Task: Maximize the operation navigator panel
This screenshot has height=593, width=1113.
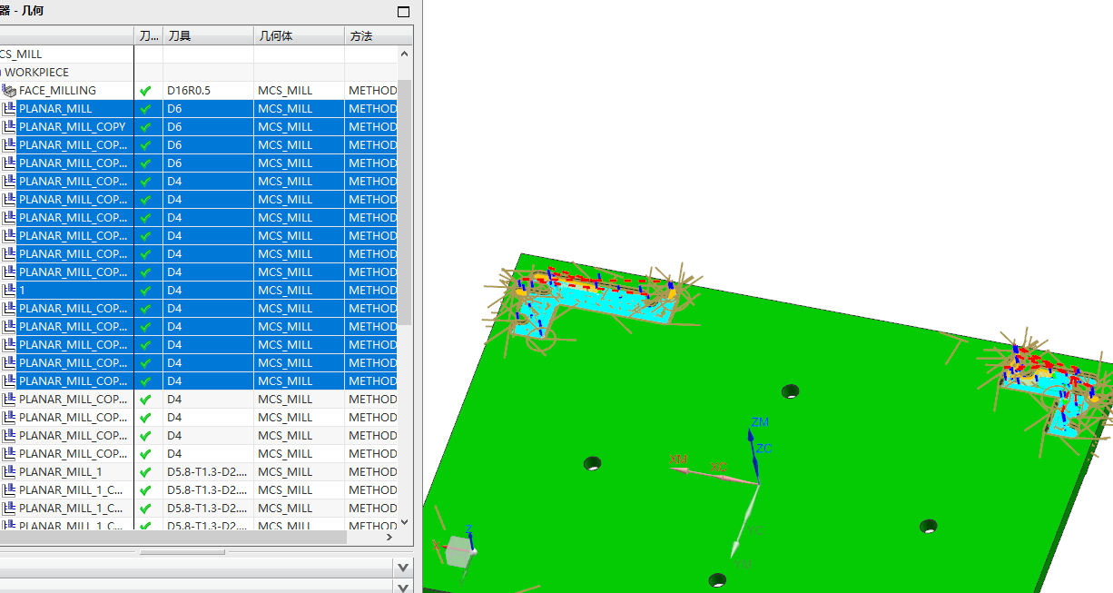Action: coord(404,12)
